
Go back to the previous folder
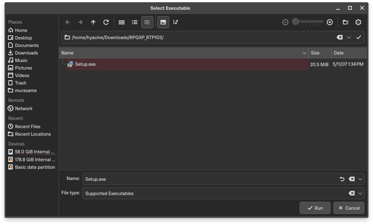[68, 22]
